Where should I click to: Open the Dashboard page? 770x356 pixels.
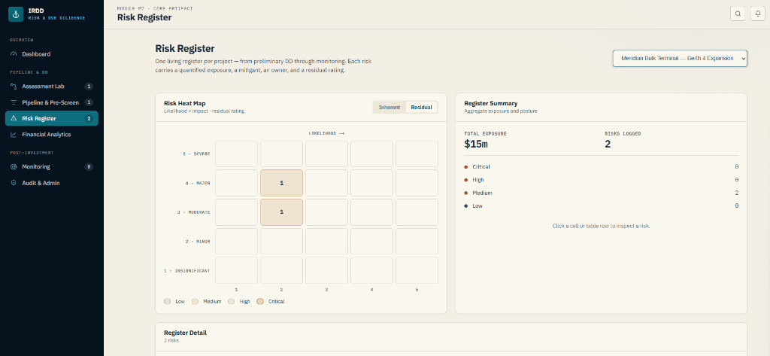(x=52, y=54)
